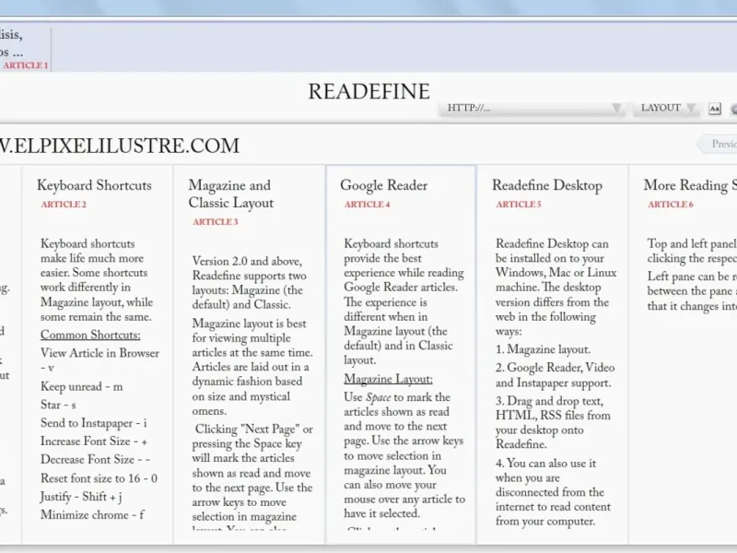Click 'Send to Instapaper - i' line

point(94,423)
